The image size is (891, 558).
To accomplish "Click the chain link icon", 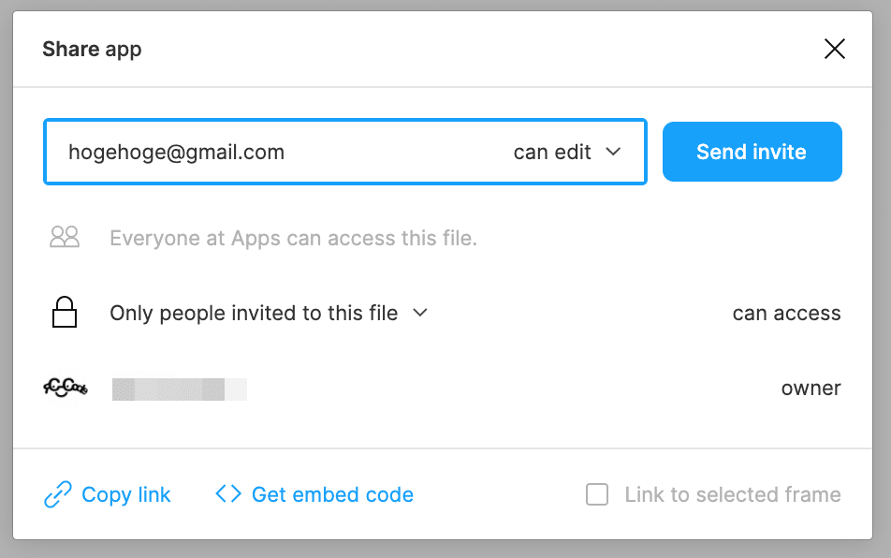I will click(58, 494).
